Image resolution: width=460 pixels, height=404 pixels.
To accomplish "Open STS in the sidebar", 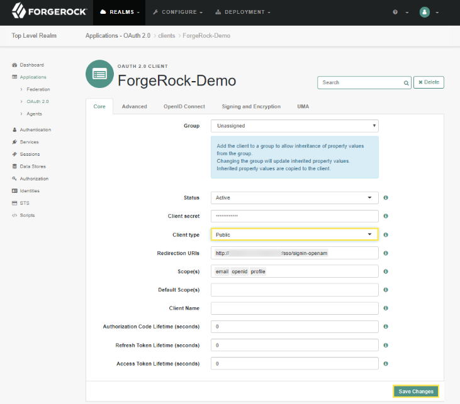I will (x=21, y=204).
